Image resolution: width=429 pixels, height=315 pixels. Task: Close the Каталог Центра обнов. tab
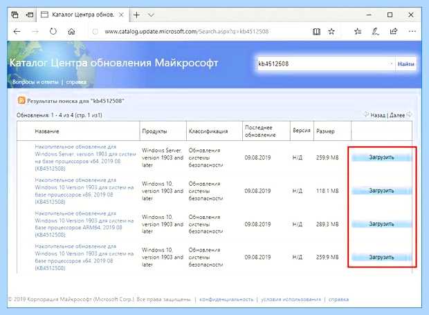tap(121, 15)
